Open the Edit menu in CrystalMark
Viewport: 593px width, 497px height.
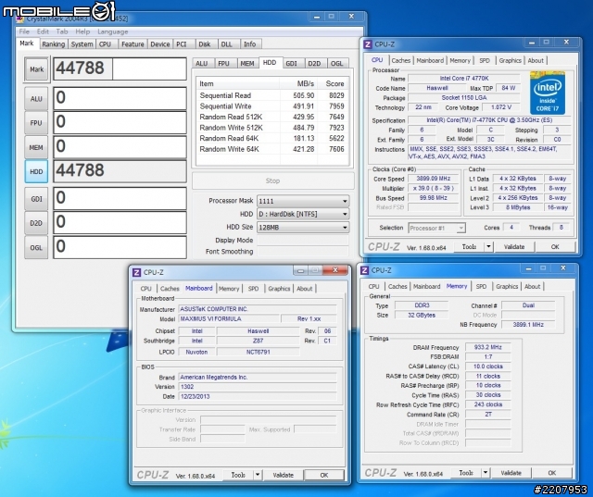coord(43,31)
